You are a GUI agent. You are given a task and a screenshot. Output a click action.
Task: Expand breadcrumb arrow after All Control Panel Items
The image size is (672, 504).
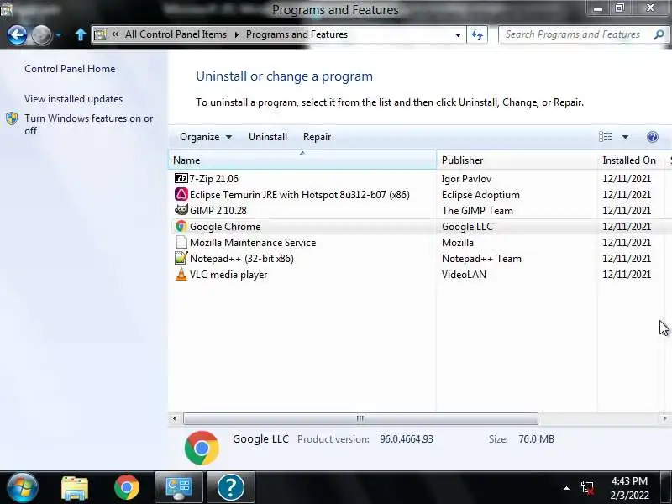point(236,34)
